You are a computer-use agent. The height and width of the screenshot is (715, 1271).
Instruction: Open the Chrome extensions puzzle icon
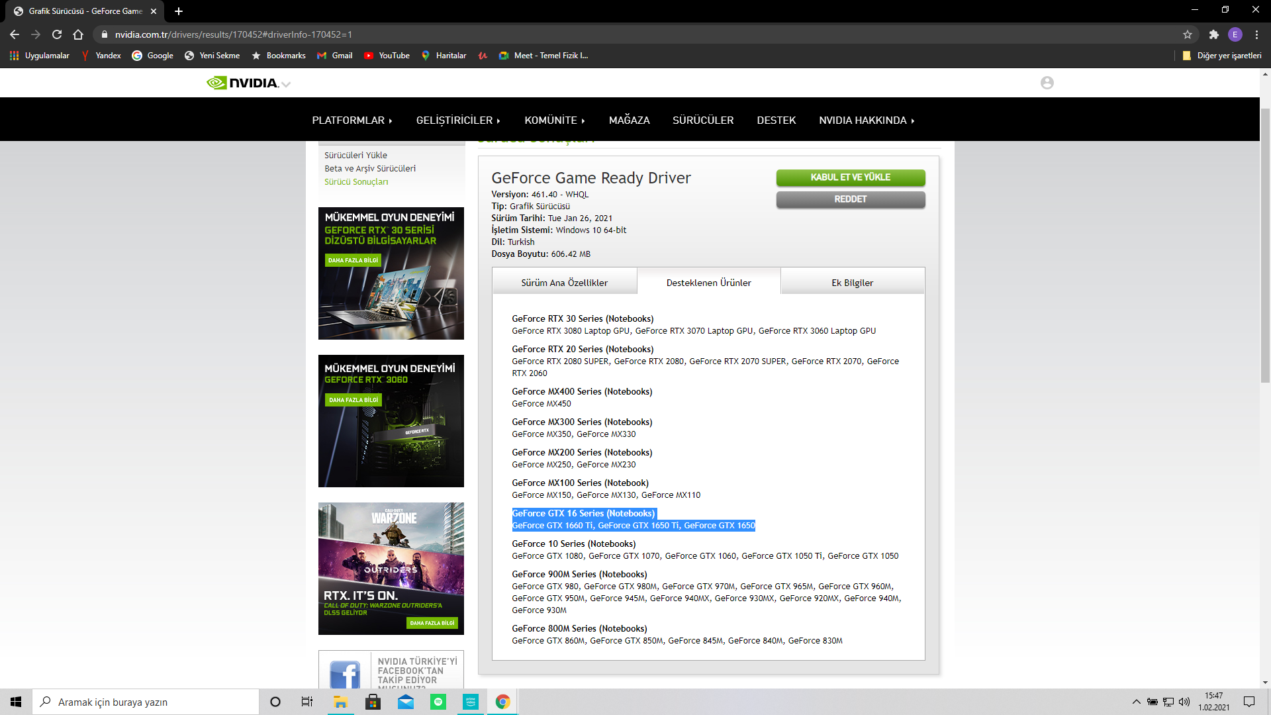point(1213,34)
